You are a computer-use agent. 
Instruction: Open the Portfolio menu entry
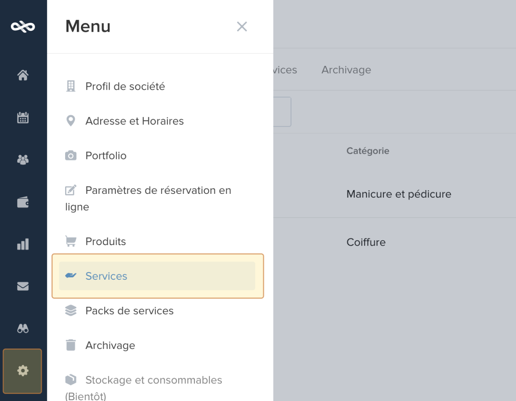(x=106, y=155)
